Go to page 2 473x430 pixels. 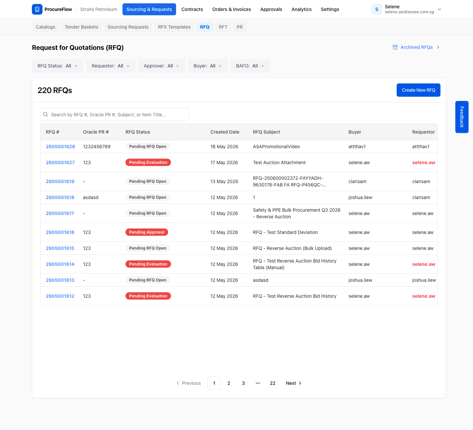click(229, 383)
